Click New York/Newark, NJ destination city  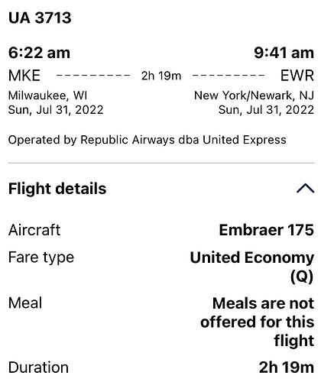point(254,95)
